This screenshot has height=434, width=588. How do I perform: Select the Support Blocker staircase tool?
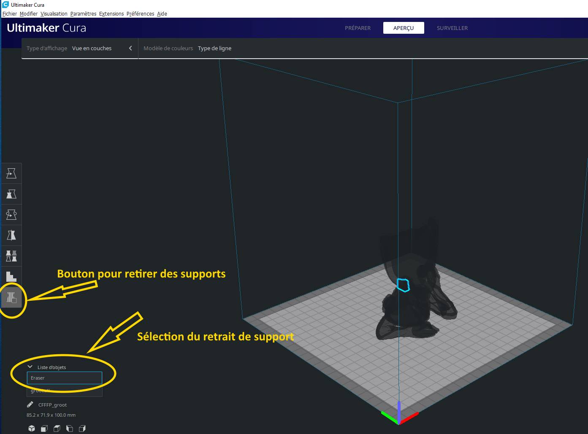11,277
